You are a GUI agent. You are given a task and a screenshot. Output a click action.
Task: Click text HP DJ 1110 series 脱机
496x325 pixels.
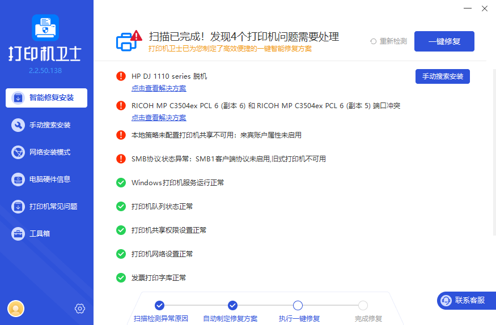coord(169,76)
